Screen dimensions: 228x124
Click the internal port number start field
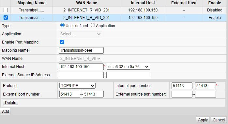click(182, 86)
